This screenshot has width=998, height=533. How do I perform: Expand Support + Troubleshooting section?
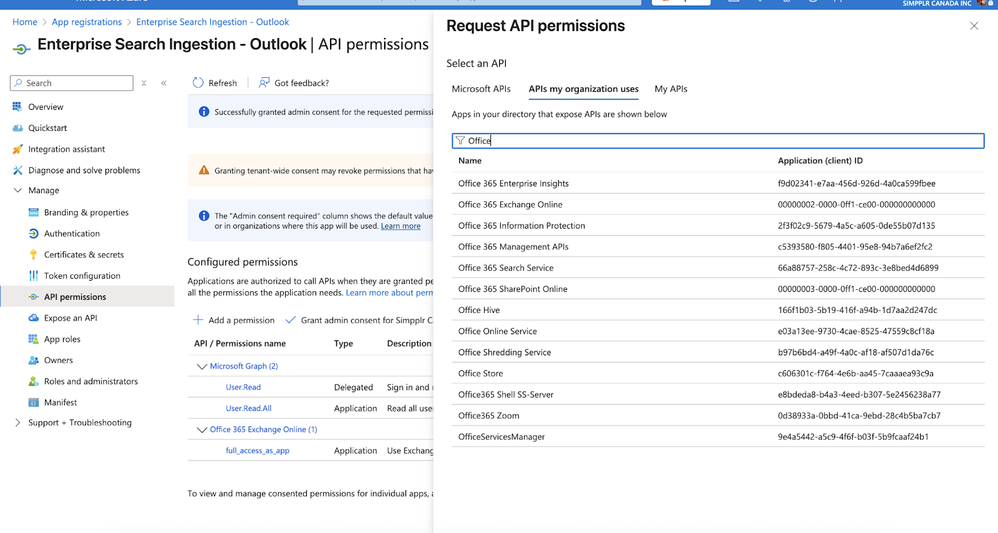click(x=17, y=423)
